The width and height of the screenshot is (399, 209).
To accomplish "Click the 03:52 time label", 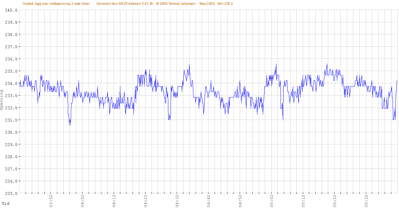I will click(51, 201).
